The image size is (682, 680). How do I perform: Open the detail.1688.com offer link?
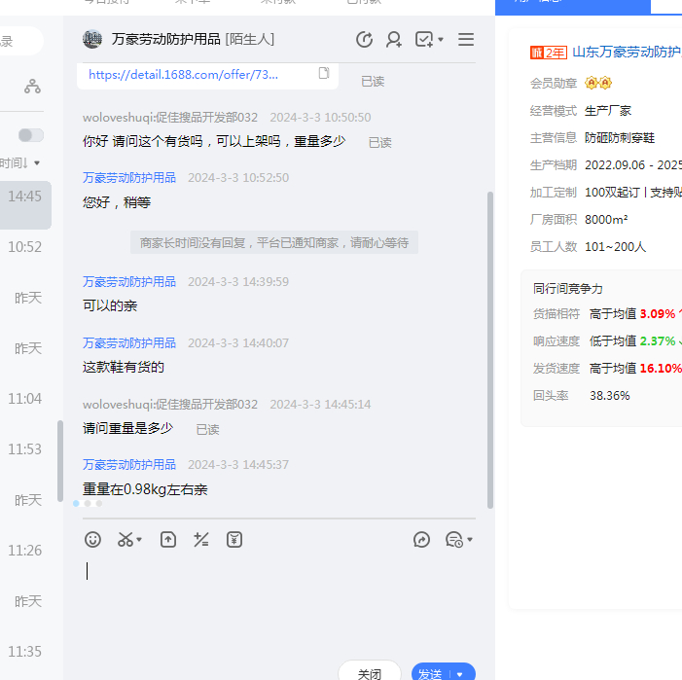coord(183,74)
